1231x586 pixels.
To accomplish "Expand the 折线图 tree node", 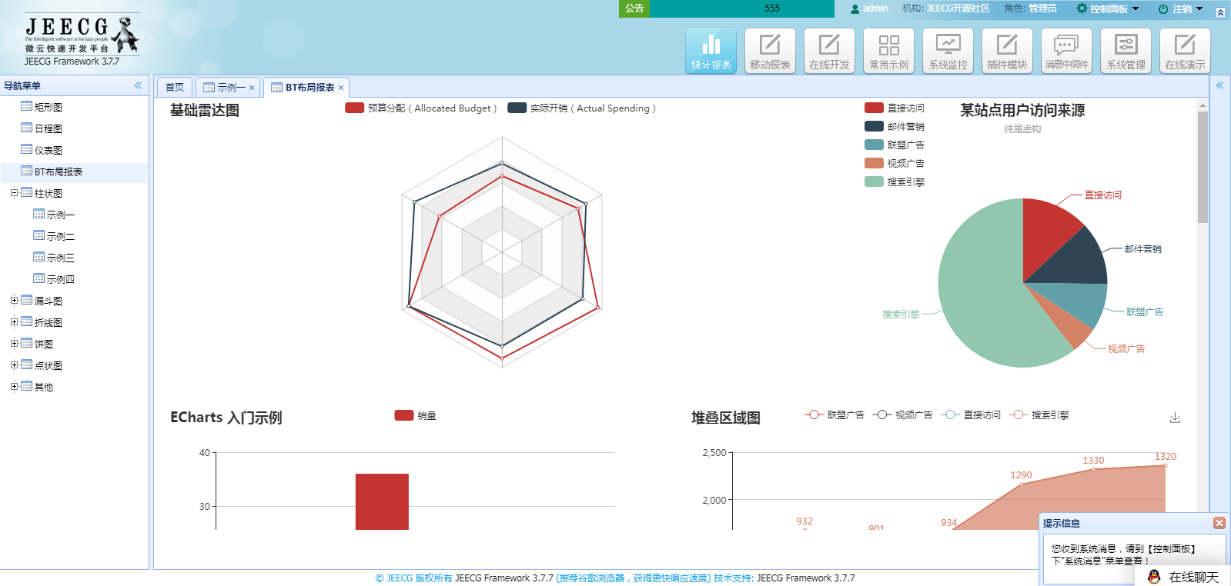I will tap(14, 322).
